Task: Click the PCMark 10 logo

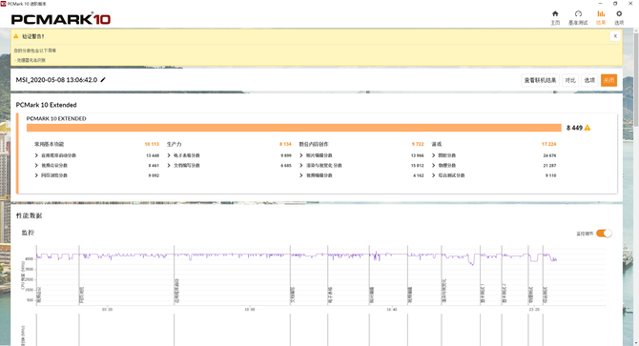Action: pyautogui.click(x=61, y=19)
